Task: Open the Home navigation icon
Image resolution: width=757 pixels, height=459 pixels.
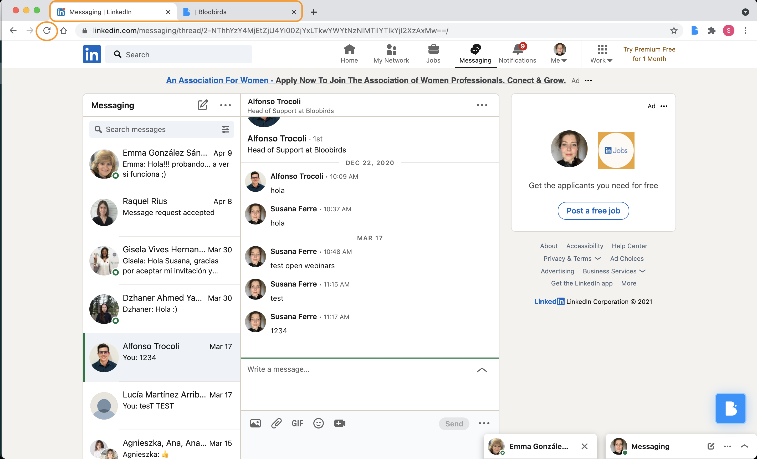Action: click(349, 54)
